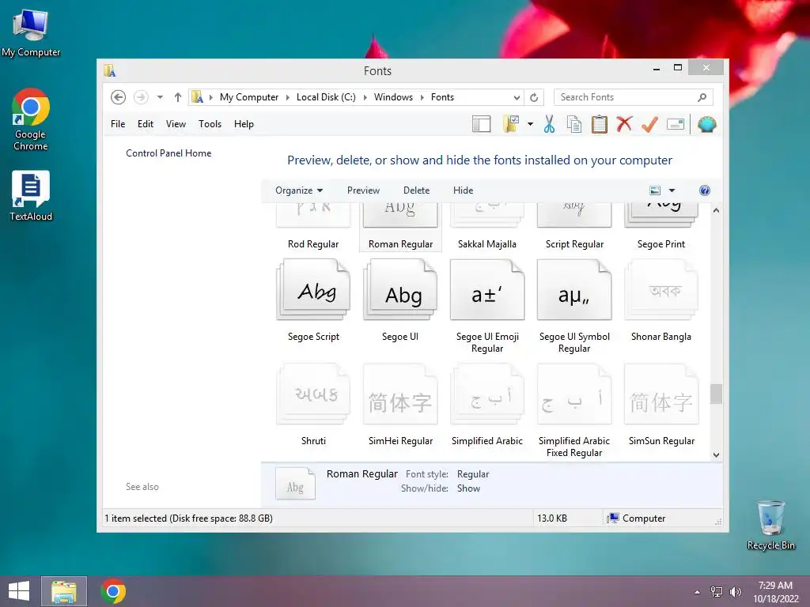Screen dimensions: 810x607
Task: Toggle the preview pane layout icon
Action: (481, 124)
